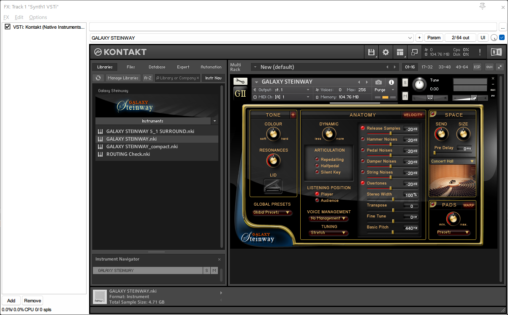This screenshot has height=315, width=508.
Task: Open instrument edit mode wrench
Action: 240,81
